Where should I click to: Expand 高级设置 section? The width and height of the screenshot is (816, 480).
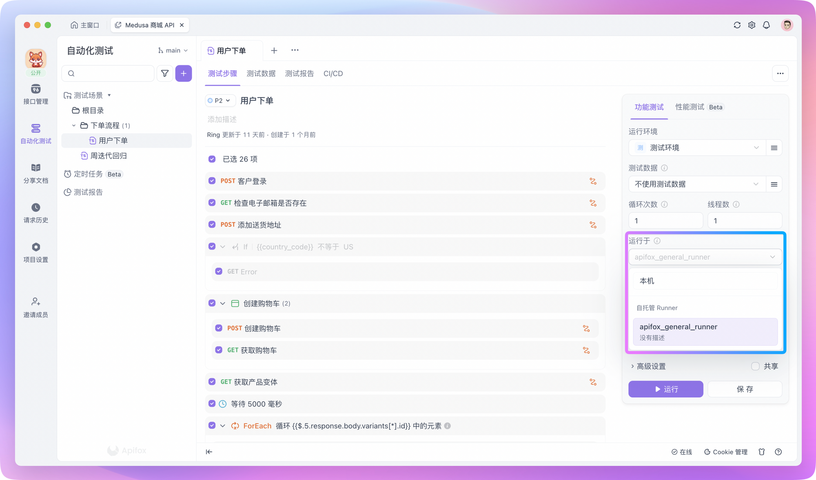[648, 367]
